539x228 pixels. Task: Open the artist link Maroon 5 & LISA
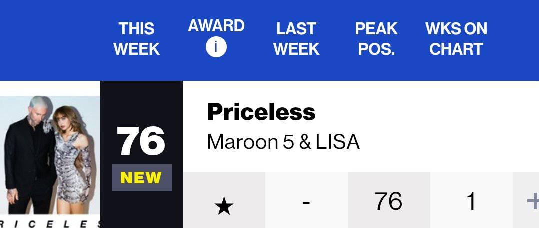point(283,142)
